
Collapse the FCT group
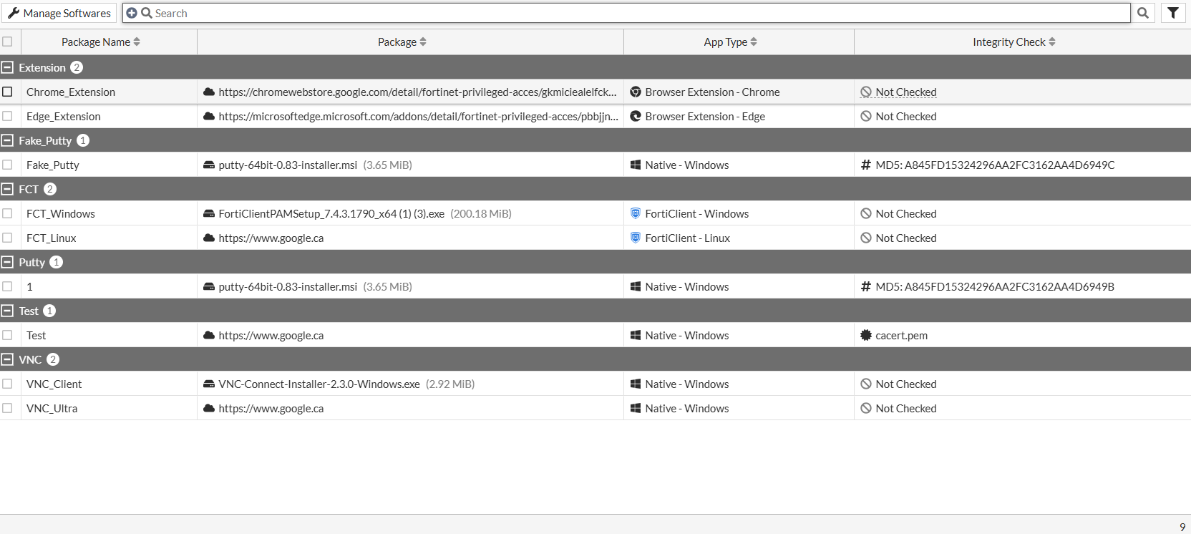coord(7,189)
